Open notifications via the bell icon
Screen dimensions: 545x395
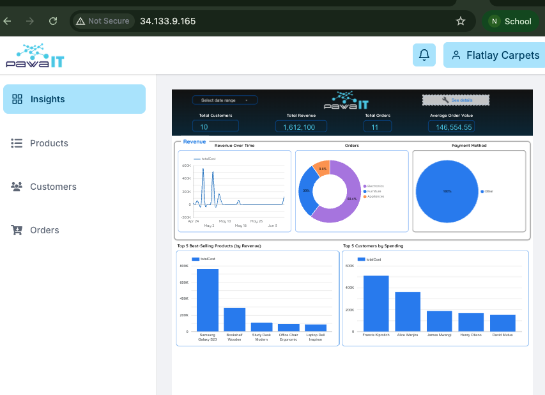[x=424, y=55]
